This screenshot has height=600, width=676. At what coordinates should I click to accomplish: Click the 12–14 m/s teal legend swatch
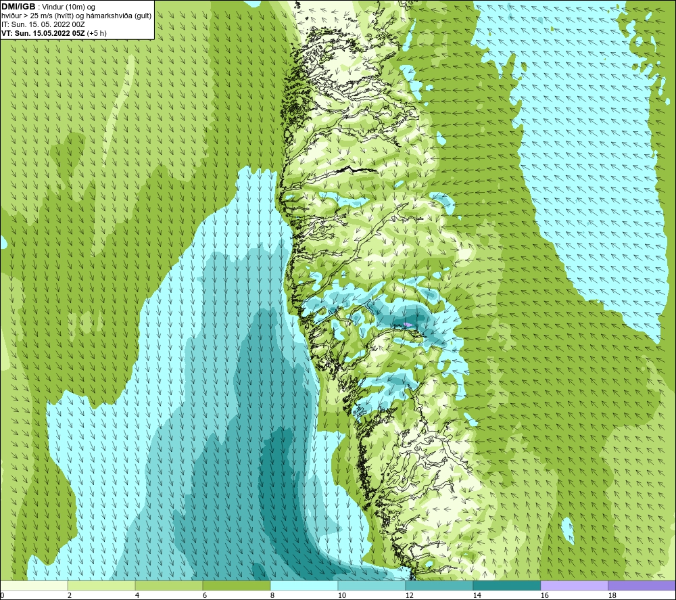pyautogui.click(x=439, y=585)
